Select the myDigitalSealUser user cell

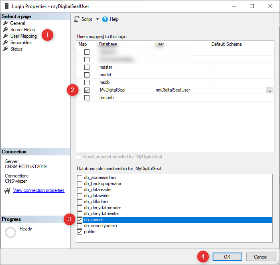[x=181, y=90]
